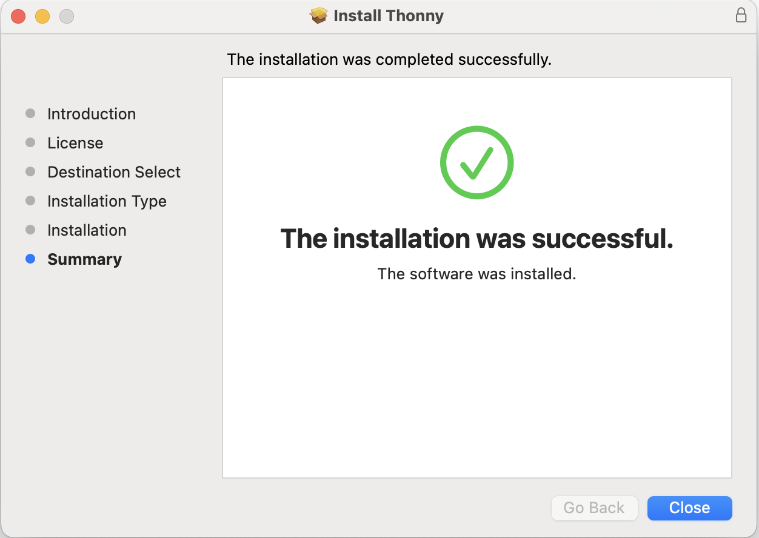Select the Destination Select step
The height and width of the screenshot is (538, 759).
pyautogui.click(x=113, y=171)
